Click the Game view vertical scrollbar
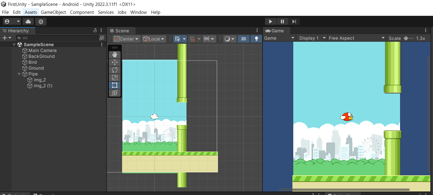Image resolution: width=433 pixels, height=195 pixels. tap(429, 114)
